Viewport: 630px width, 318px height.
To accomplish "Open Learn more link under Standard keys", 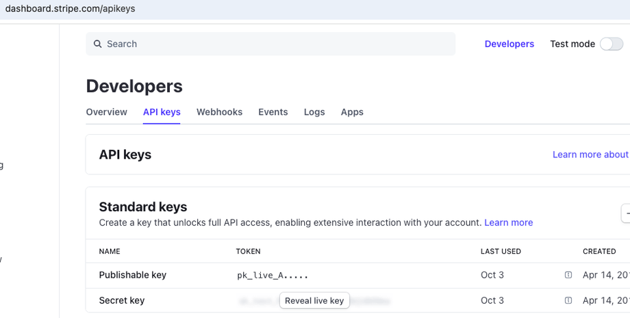I will pos(508,222).
